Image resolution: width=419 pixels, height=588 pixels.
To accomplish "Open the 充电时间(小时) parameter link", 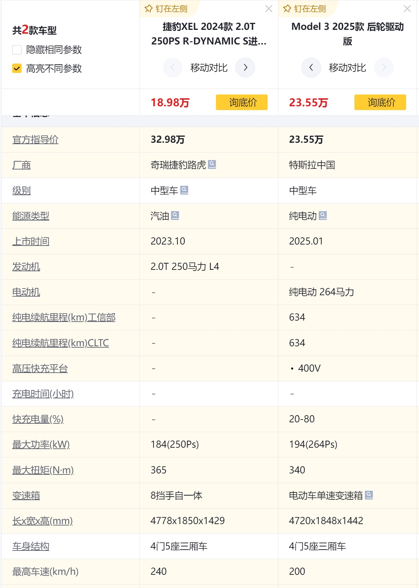I will click(43, 394).
